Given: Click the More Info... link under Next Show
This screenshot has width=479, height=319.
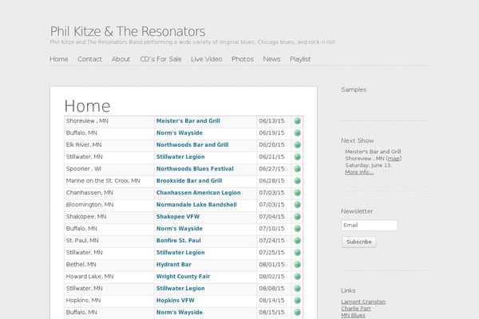Looking at the screenshot, I should [x=359, y=172].
